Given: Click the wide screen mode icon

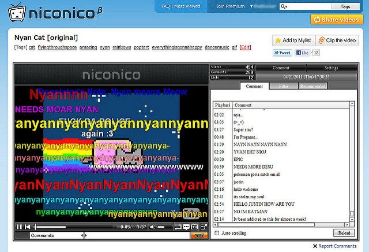Looking at the screenshot, I should click(x=194, y=227).
